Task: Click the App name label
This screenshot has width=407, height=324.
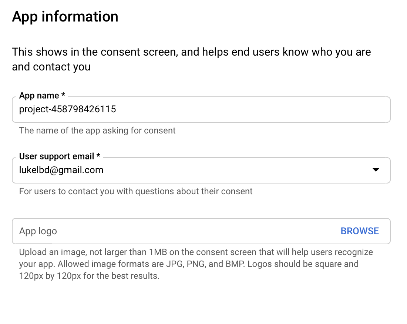Action: coord(40,95)
